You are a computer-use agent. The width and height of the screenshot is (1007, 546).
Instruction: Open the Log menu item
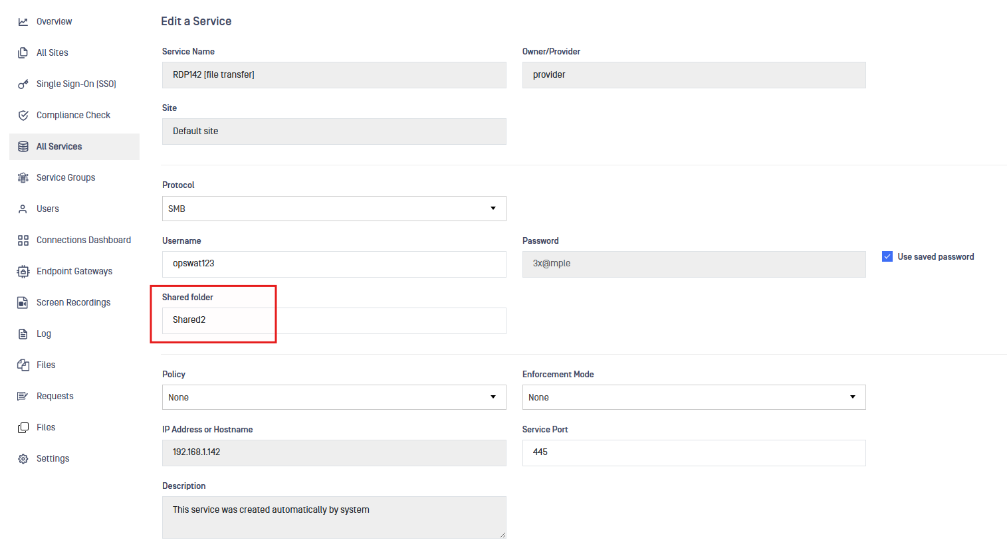click(44, 334)
